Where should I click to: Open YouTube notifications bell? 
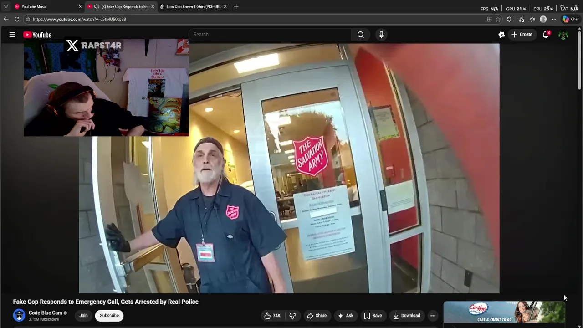point(546,35)
